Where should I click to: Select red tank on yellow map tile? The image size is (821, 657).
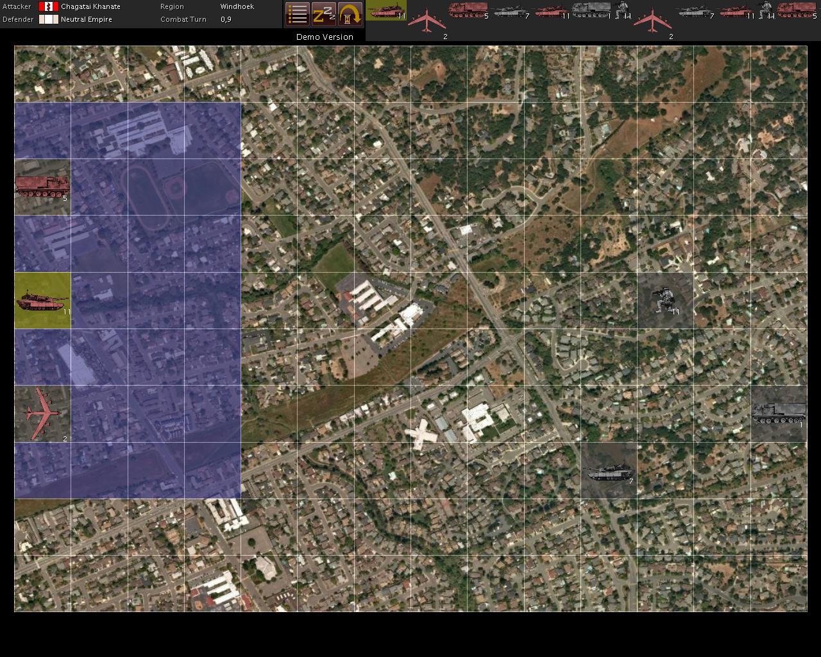[x=42, y=300]
